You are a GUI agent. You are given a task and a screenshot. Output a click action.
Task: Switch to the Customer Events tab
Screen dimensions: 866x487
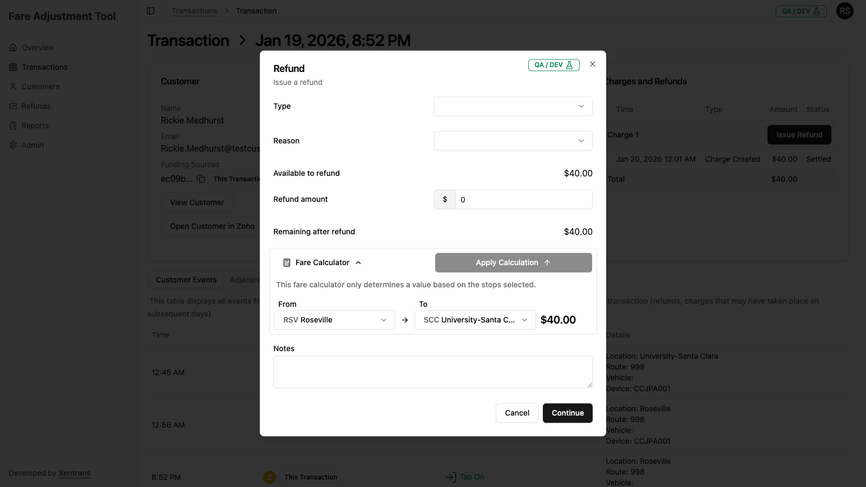186,280
